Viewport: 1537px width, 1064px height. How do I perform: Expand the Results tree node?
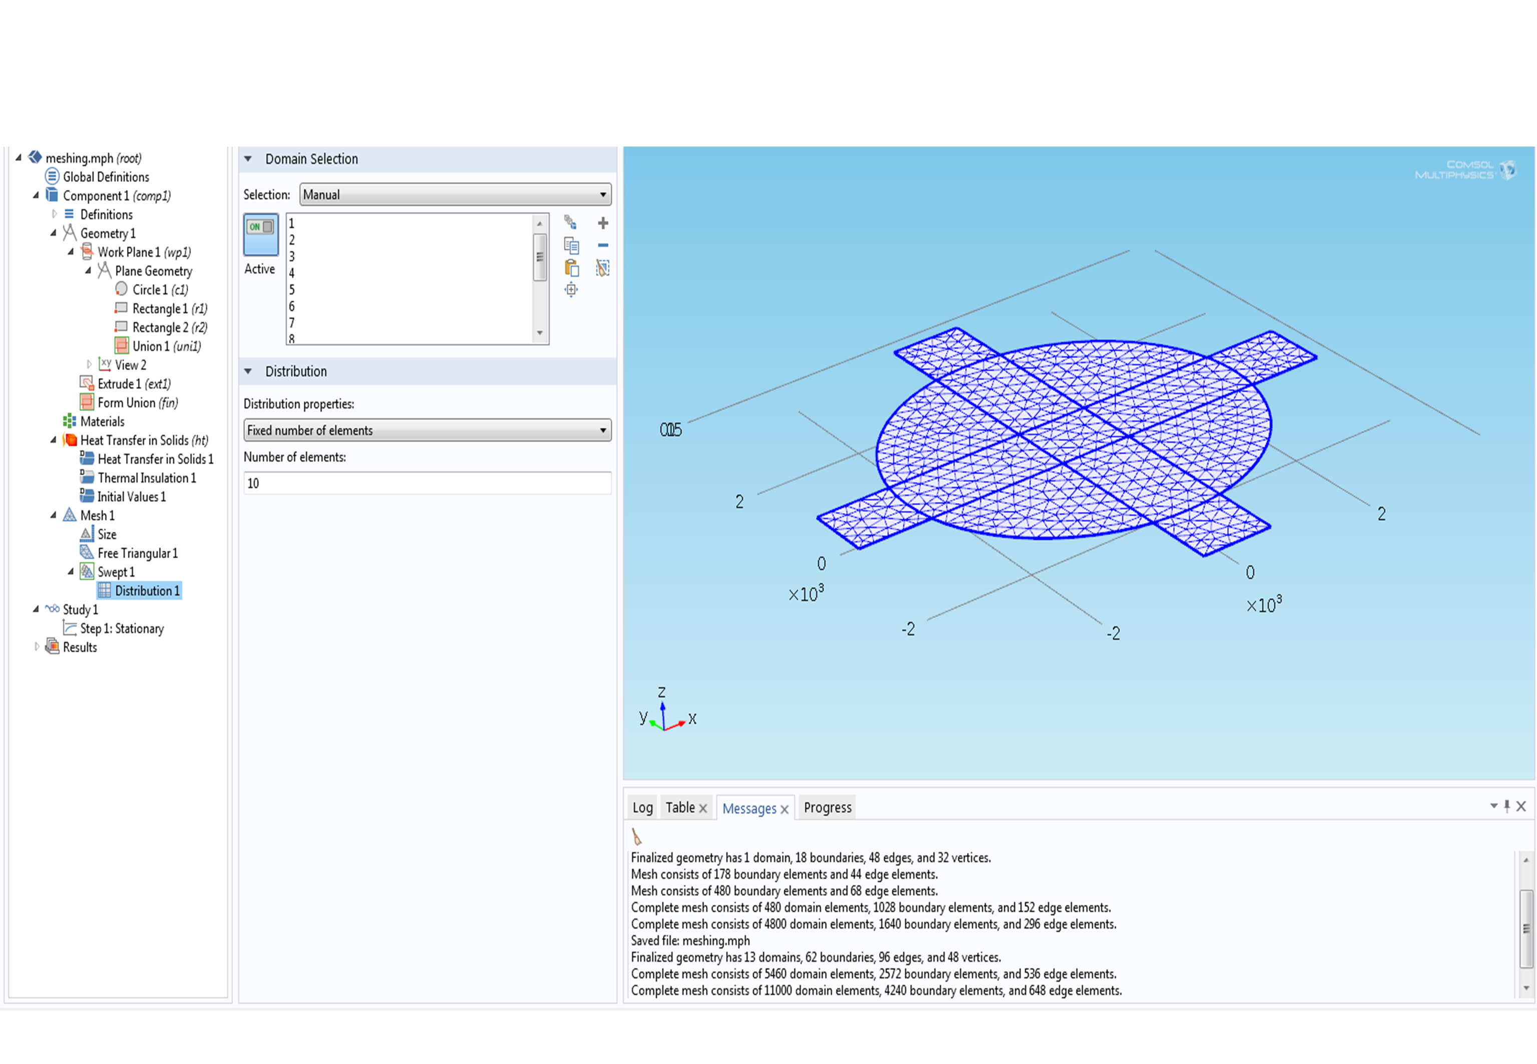(x=37, y=647)
